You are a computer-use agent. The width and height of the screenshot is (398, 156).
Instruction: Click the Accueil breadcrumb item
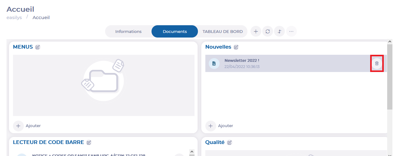coord(41,18)
